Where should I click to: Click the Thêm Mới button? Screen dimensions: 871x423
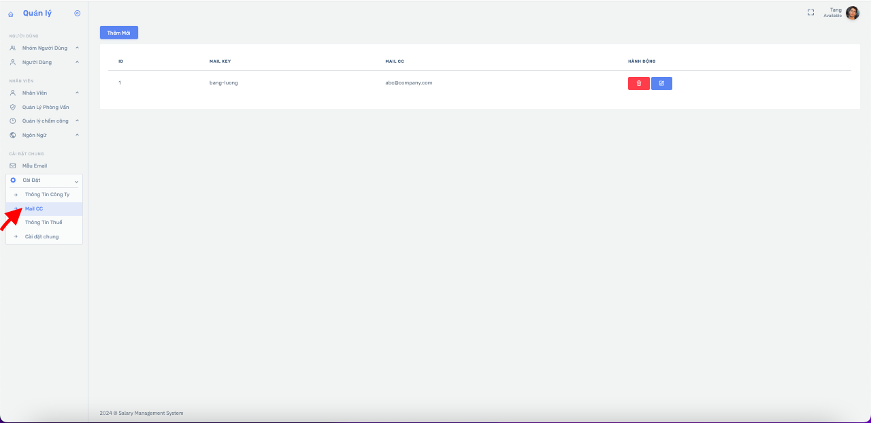tap(118, 33)
